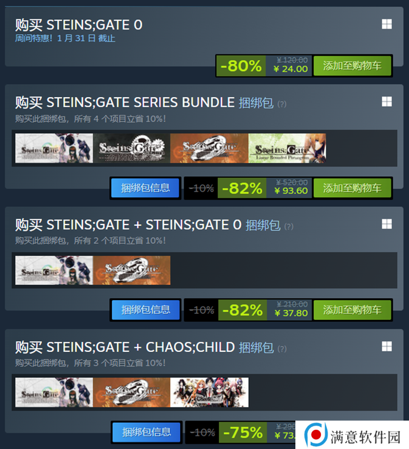Click question mark beside STEINS;GATE 0 bundle title
Viewport: 409px width, 449px height.
pyautogui.click(x=289, y=227)
